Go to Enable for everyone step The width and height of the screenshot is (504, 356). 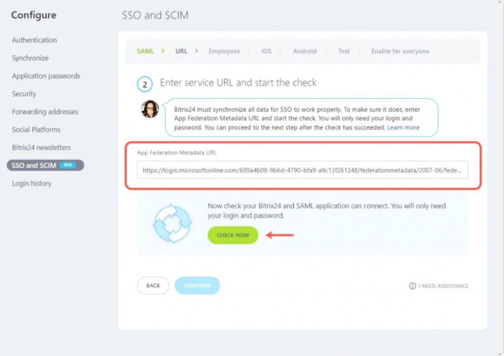400,51
